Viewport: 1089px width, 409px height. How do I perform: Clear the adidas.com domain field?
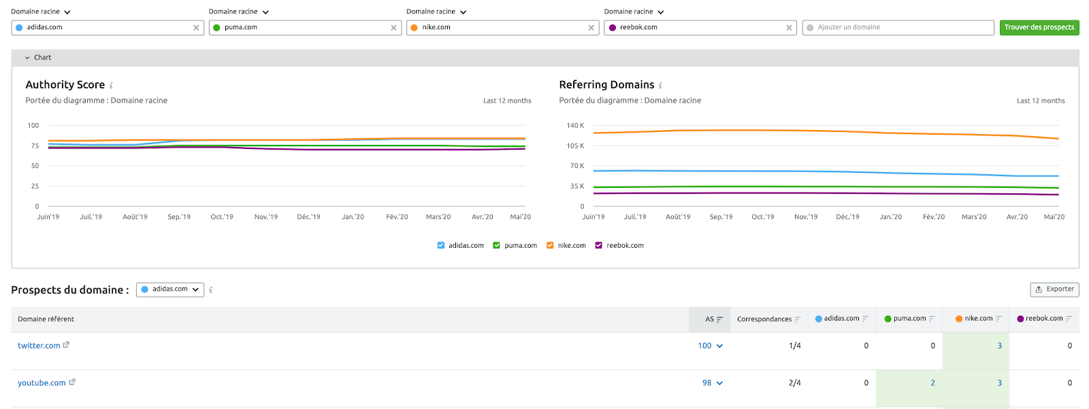point(196,28)
